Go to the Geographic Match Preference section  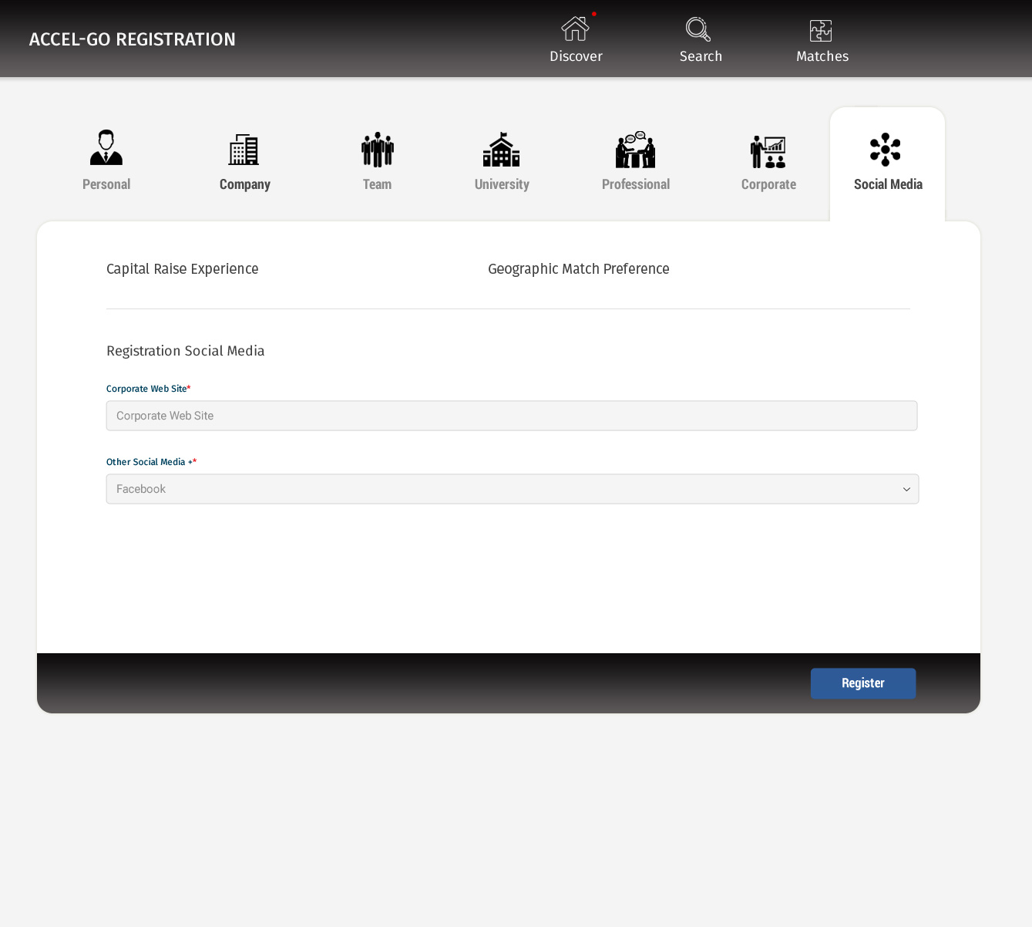tap(578, 269)
